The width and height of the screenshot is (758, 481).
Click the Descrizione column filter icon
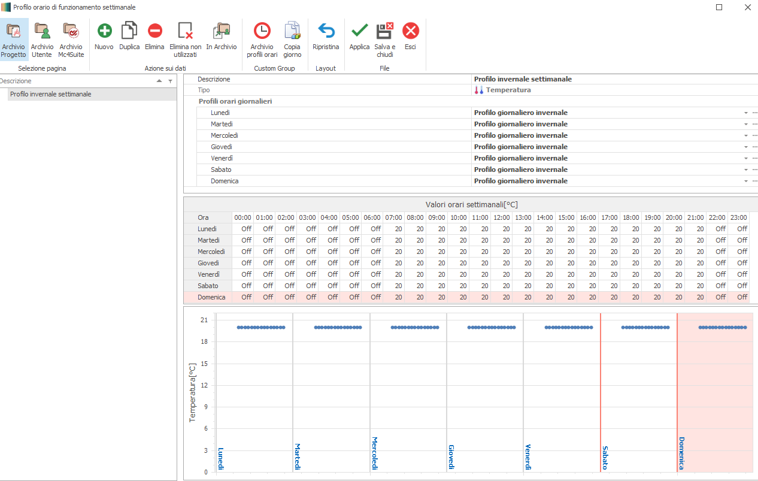[170, 81]
